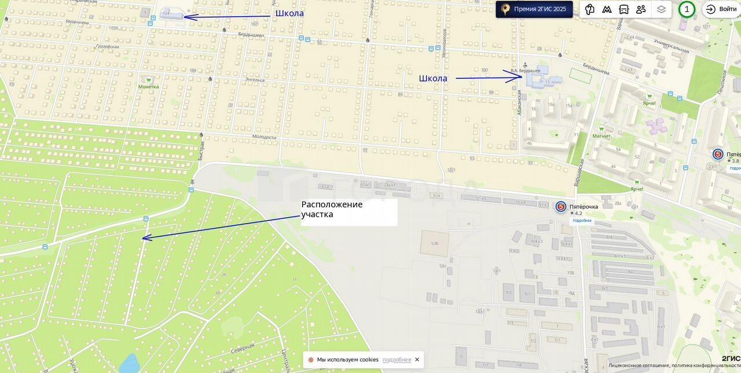The width and height of the screenshot is (741, 373).
Task: Select the Пятёрочка store marker near Варшавская
Action: pyautogui.click(x=561, y=207)
